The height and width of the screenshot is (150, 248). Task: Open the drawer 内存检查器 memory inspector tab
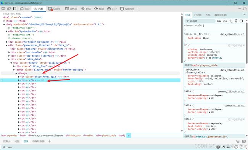pyautogui.click(x=38, y=141)
